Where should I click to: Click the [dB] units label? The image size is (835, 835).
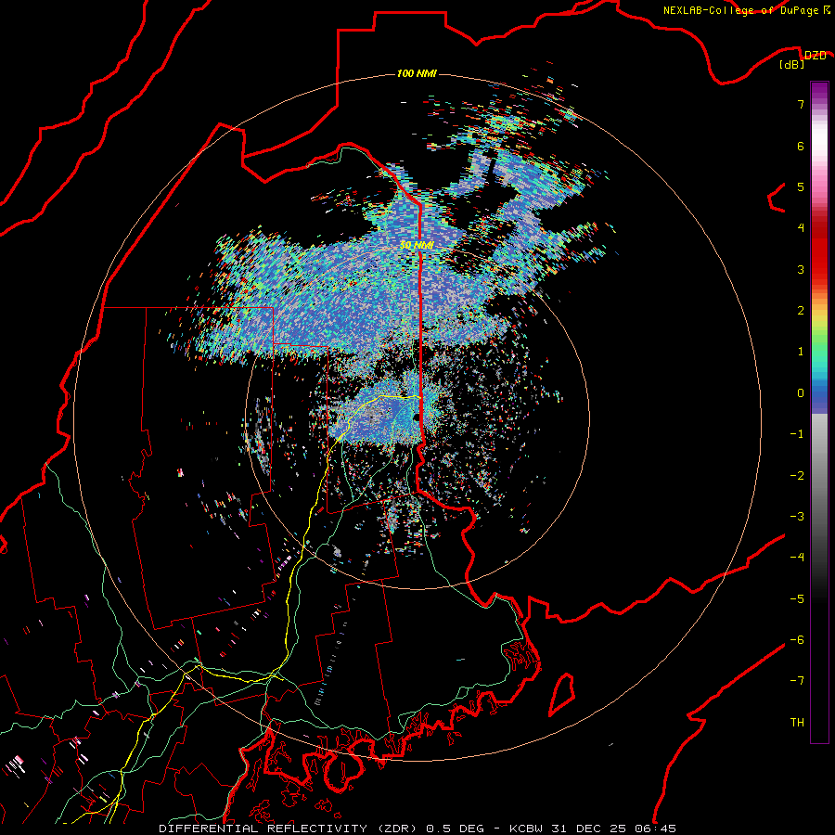pyautogui.click(x=792, y=65)
